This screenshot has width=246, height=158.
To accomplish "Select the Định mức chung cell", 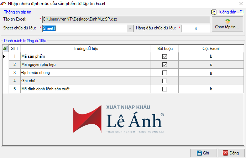I will 86,73.
